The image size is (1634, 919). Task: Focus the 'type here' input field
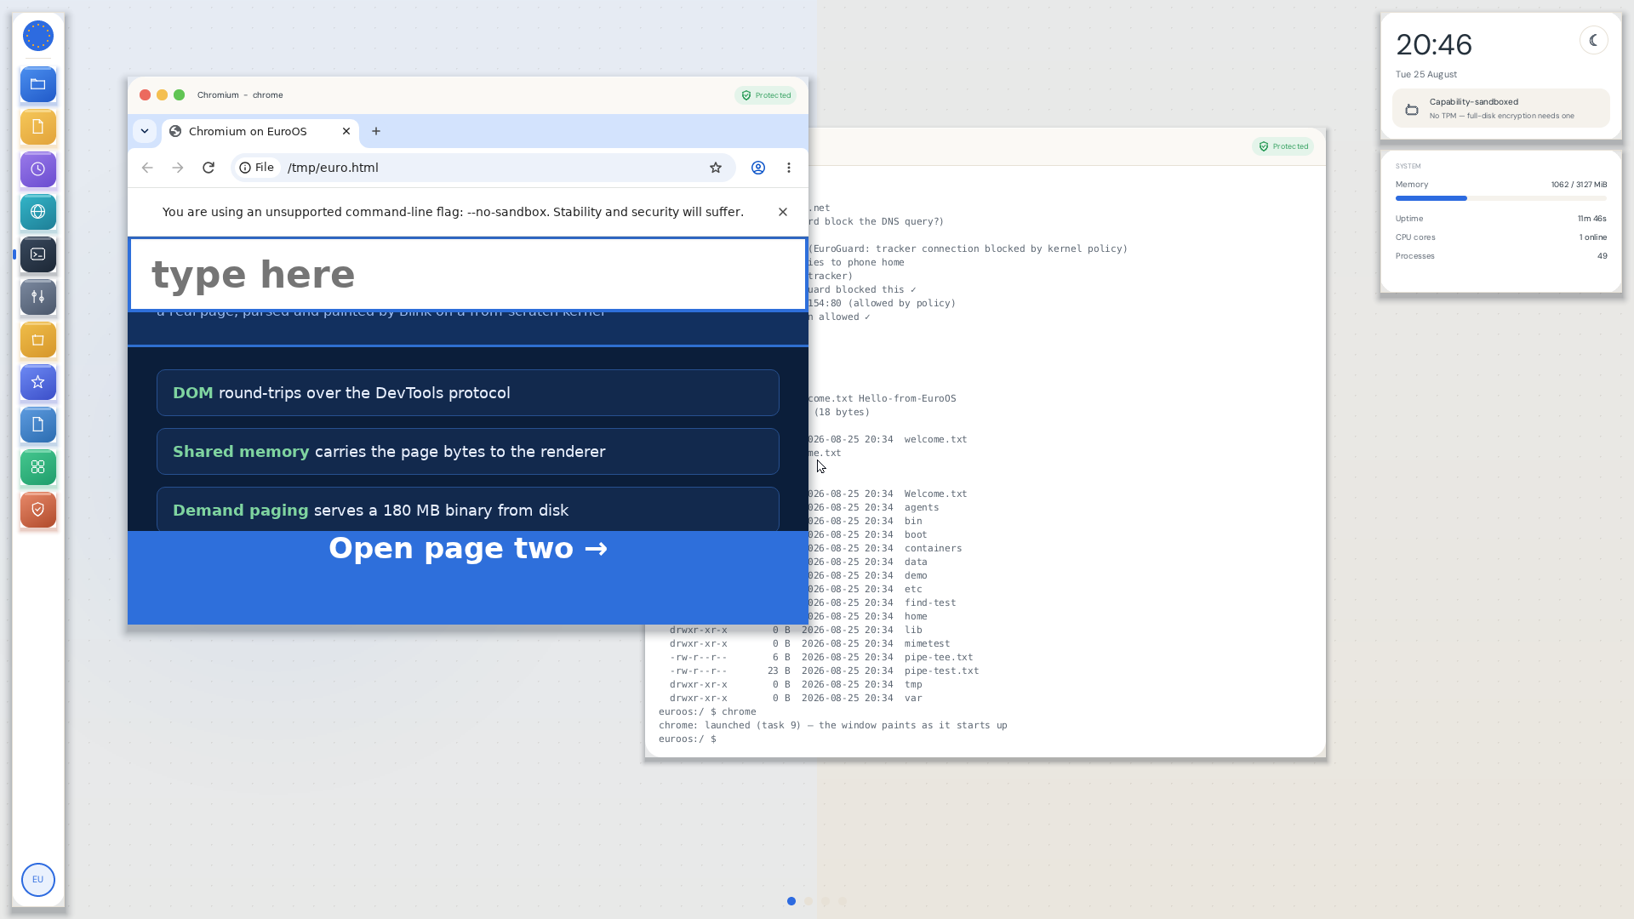[x=468, y=274]
